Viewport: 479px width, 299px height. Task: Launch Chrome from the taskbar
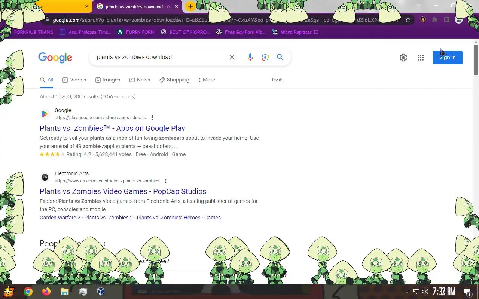pos(28,292)
